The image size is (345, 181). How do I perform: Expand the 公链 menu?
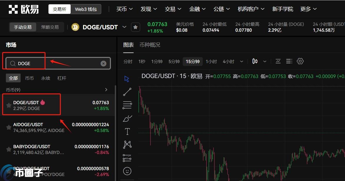click(222, 9)
